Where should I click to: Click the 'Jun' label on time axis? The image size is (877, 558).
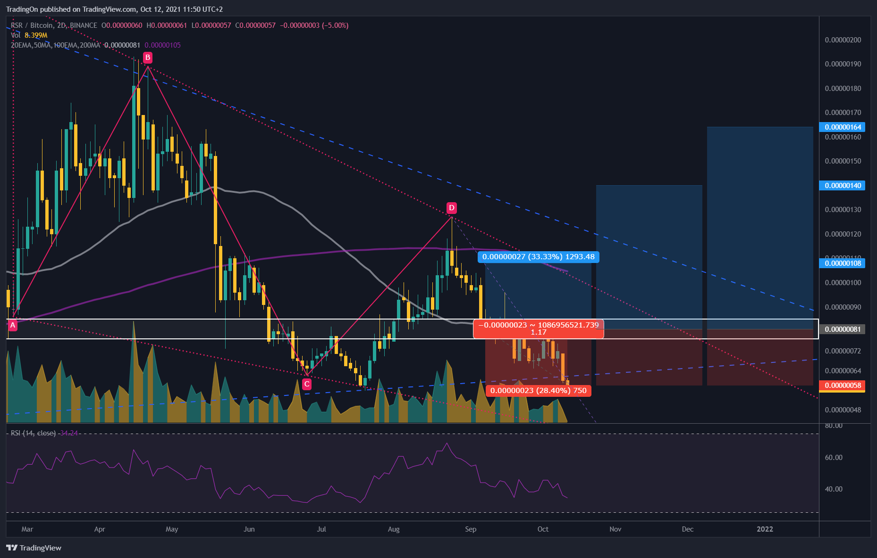click(249, 529)
